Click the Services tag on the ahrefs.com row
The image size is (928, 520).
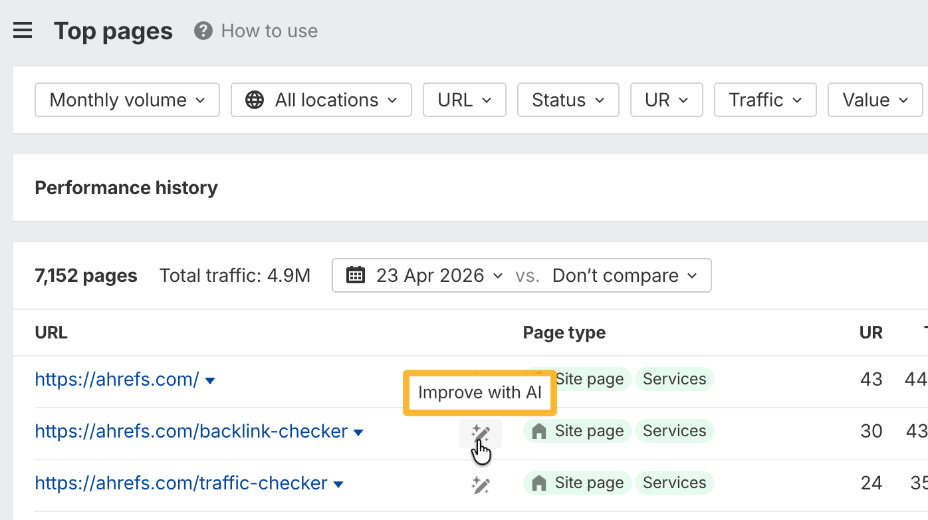[674, 378]
